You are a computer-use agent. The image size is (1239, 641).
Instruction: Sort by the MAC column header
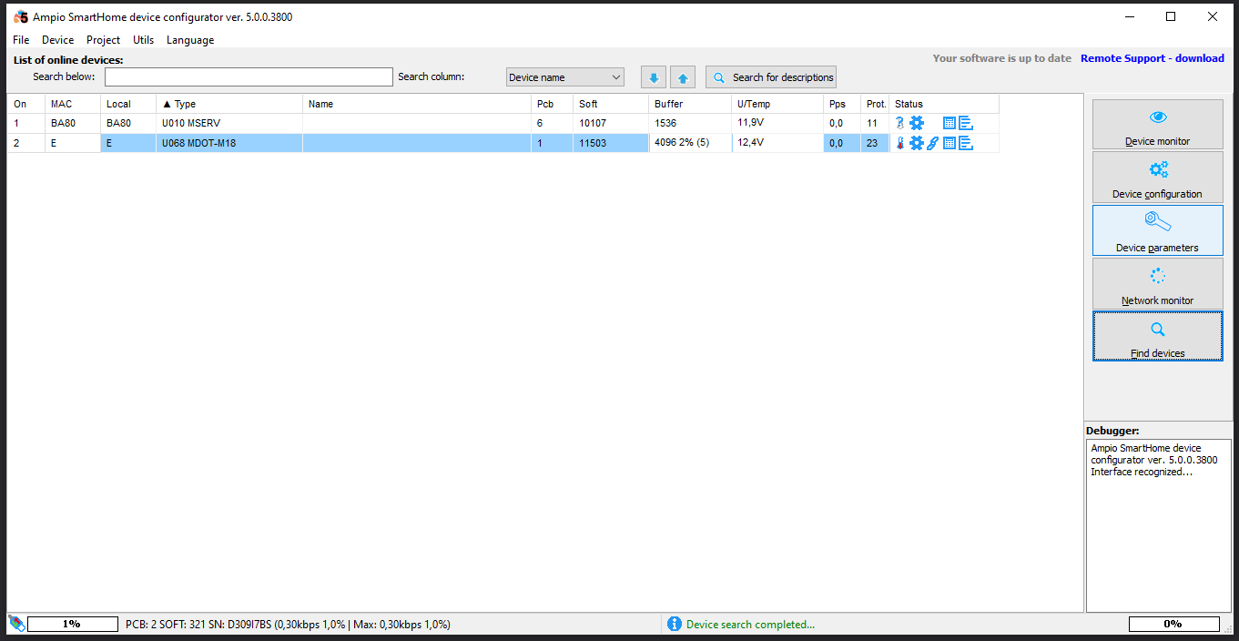coord(73,104)
